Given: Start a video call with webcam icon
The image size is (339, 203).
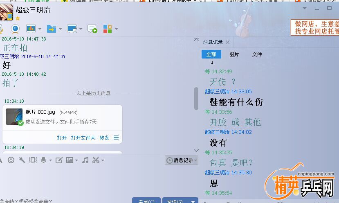Looking at the screenshot, I should coord(15,29).
